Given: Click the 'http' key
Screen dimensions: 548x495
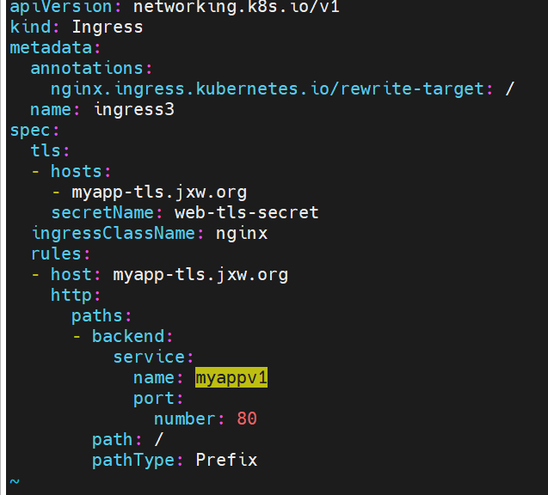Looking at the screenshot, I should coord(71,296).
